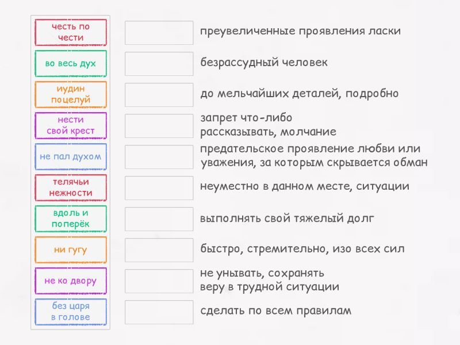Select the 'во весь дух' tile

(x=71, y=63)
